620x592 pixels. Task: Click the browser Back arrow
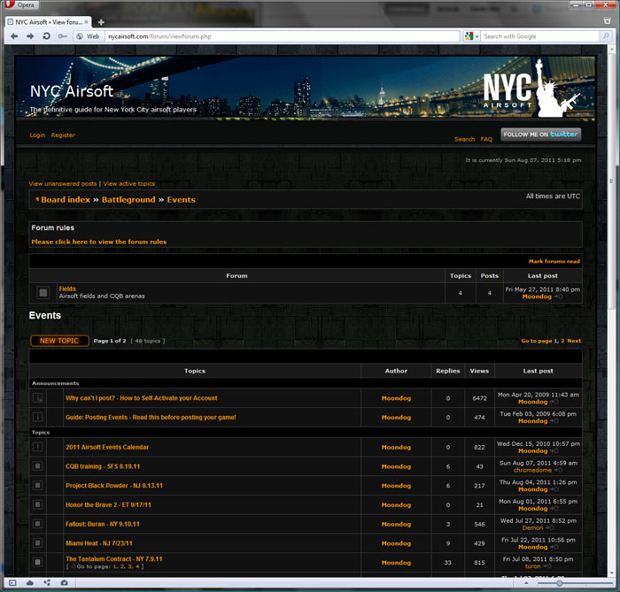pyautogui.click(x=14, y=36)
